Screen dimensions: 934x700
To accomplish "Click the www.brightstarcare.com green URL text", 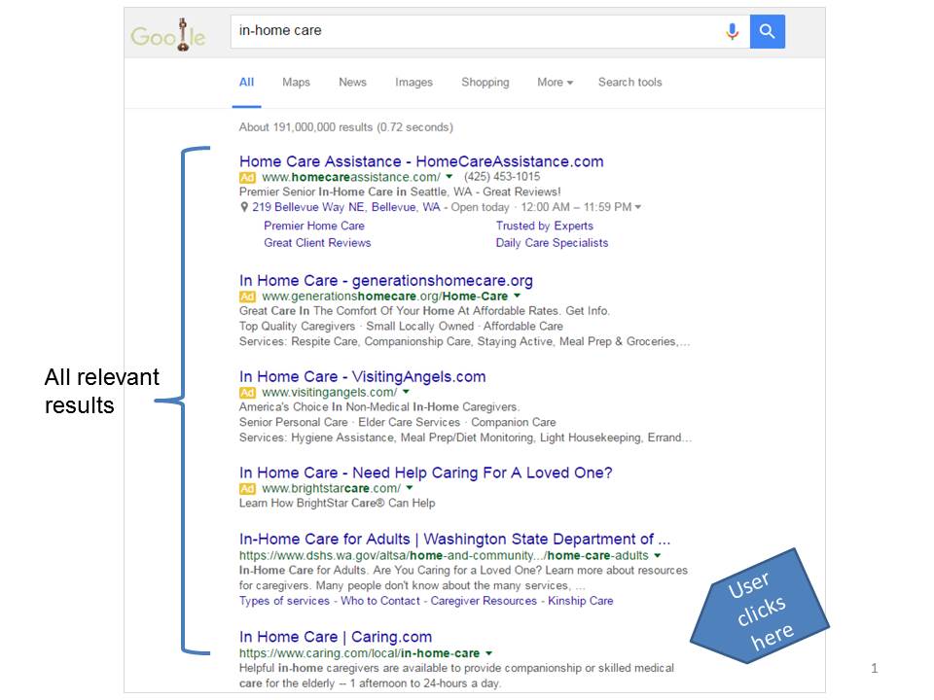I will click(331, 489).
